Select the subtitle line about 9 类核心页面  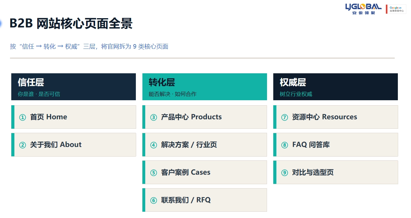tap(89, 46)
